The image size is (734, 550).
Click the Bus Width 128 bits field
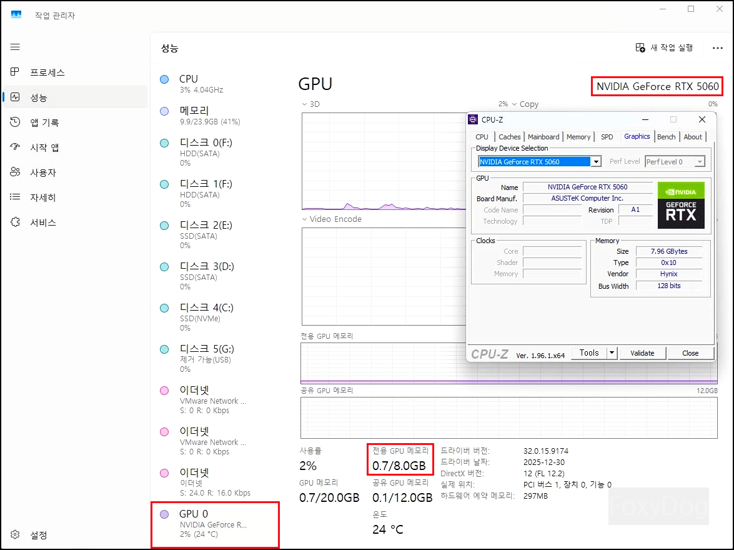[669, 285]
